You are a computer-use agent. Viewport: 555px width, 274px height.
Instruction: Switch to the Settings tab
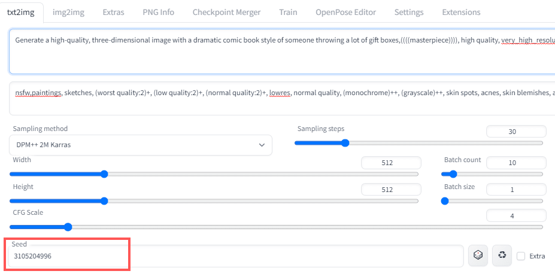(409, 13)
